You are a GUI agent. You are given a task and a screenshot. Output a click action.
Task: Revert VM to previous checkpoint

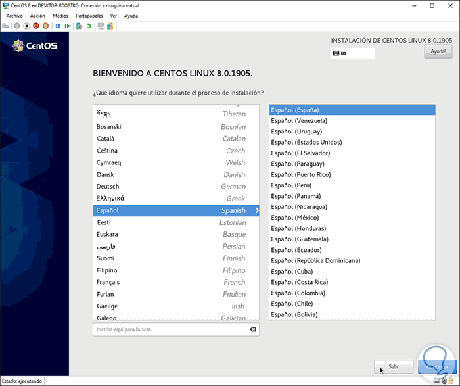click(x=89, y=26)
